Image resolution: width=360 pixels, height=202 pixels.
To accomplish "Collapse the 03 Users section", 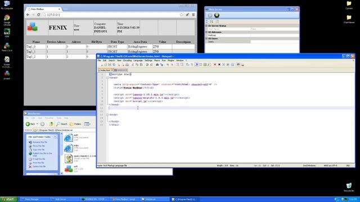I will (206, 39).
